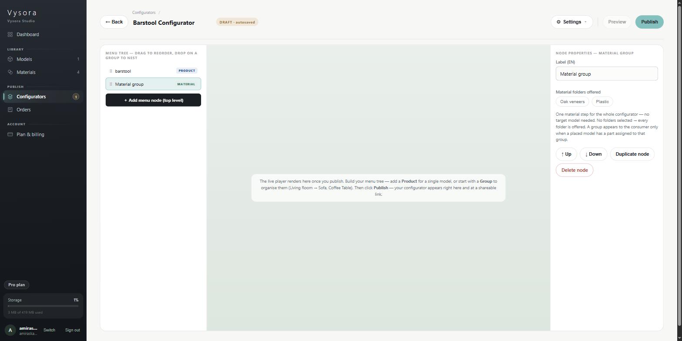Open the Models library

[43, 59]
